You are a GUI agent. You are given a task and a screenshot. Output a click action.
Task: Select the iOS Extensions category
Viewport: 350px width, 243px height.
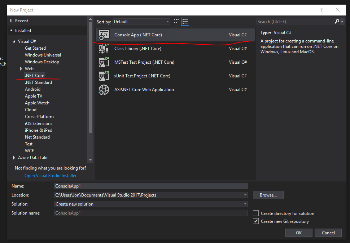coord(39,123)
